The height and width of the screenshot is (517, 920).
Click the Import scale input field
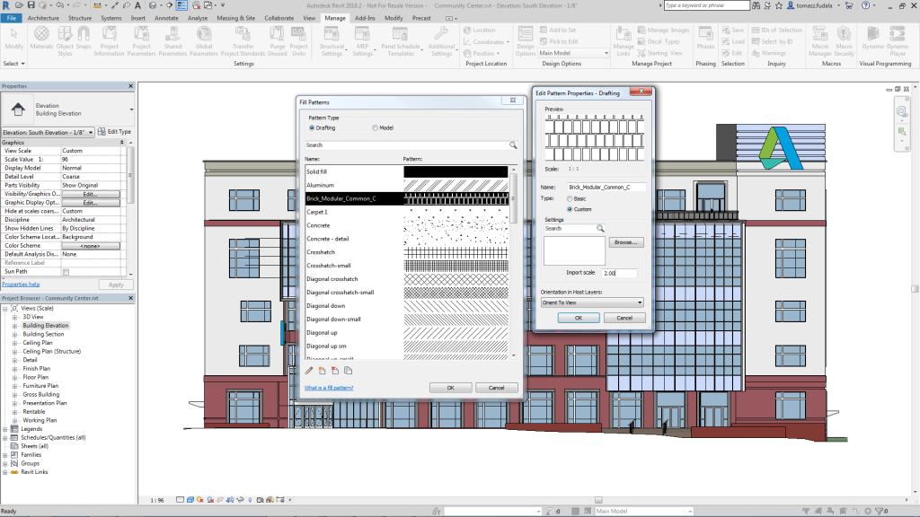click(619, 273)
